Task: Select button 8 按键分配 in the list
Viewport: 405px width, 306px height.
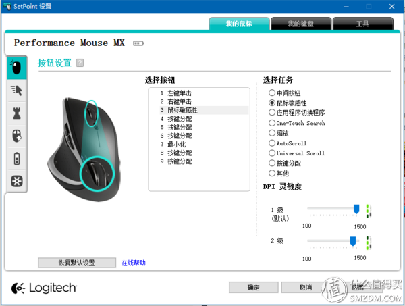Action: pyautogui.click(x=204, y=153)
